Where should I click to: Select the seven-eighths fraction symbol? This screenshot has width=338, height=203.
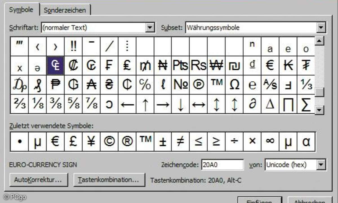coord(91,104)
